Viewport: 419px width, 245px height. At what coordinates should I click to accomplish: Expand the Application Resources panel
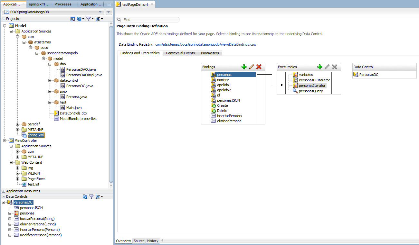point(4,191)
